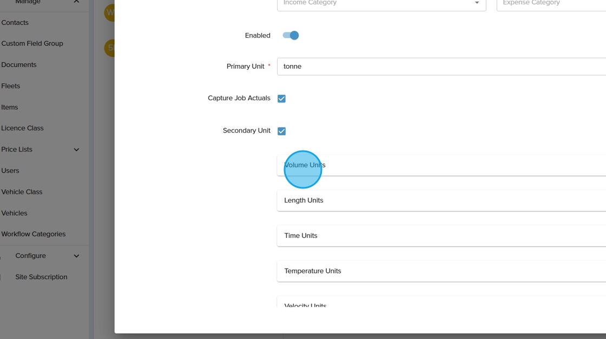Click the Expense Category field

tap(551, 3)
